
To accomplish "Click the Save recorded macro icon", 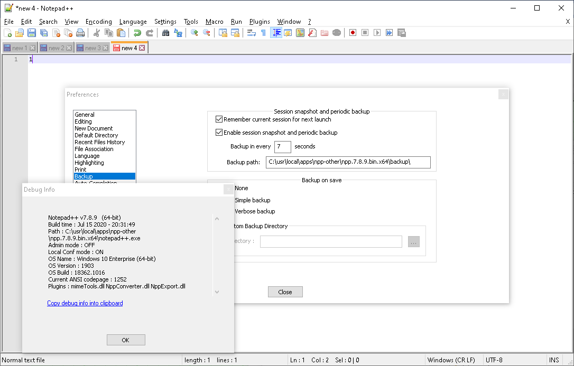I will point(402,33).
